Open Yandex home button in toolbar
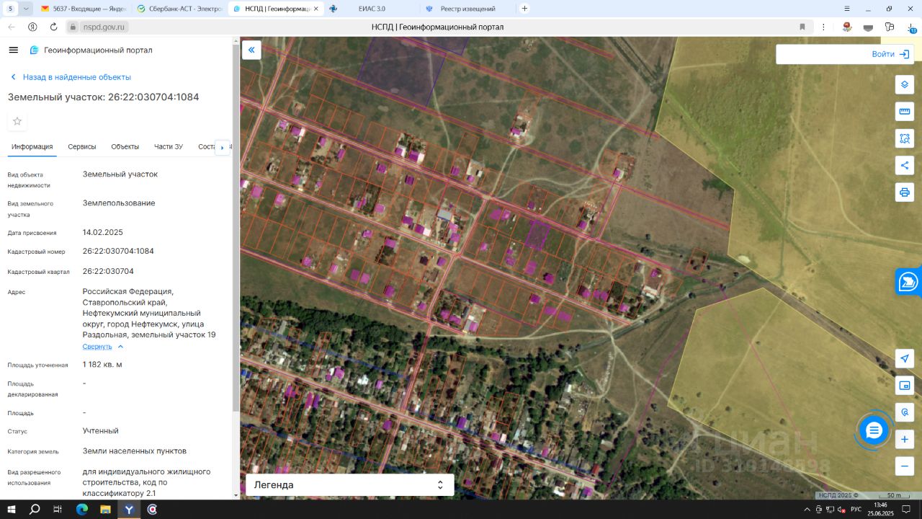This screenshot has height=519, width=922. point(32,27)
